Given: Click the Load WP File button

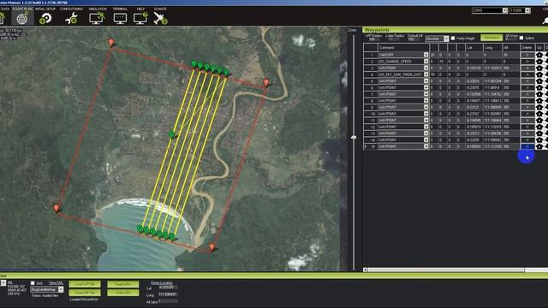Looking at the screenshot, I should coord(85,284).
